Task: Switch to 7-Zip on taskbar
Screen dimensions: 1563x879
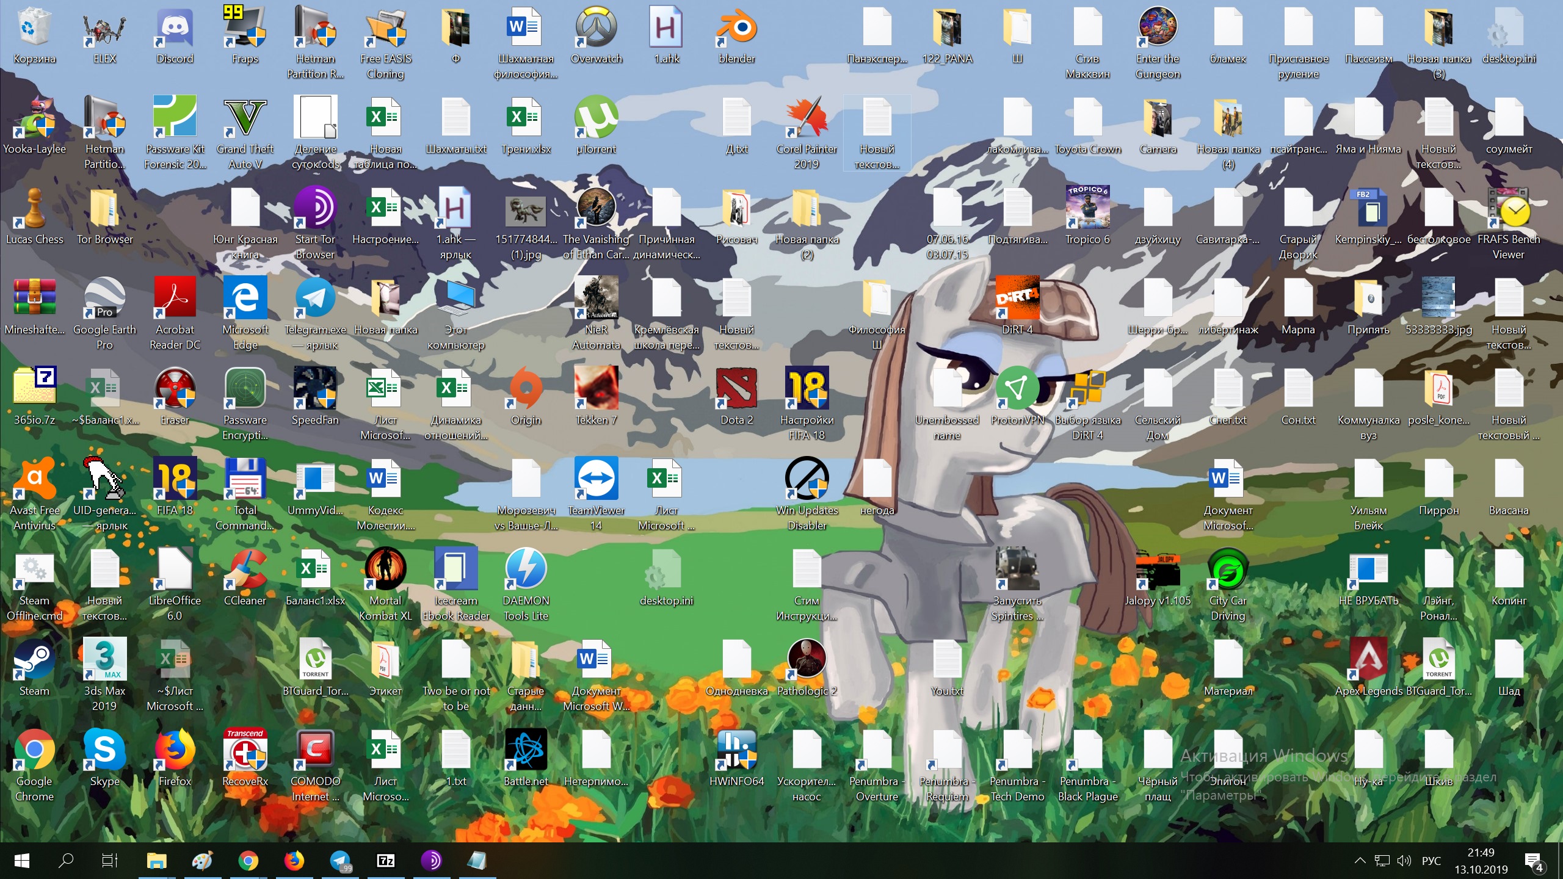Action: point(386,861)
